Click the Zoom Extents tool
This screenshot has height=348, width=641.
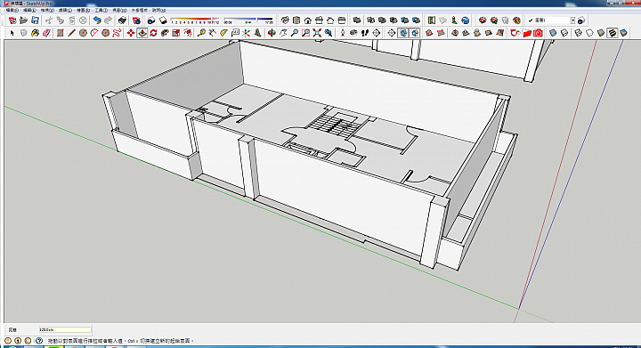(317, 33)
